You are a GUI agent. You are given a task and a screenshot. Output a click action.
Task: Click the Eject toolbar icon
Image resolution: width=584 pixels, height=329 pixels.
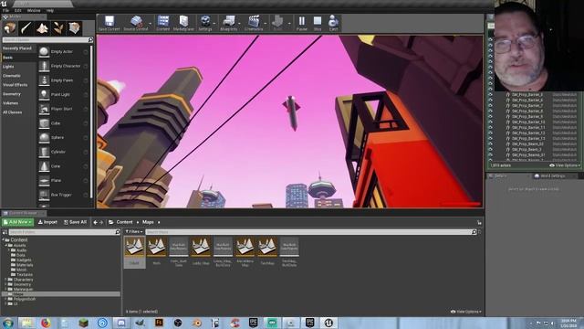[x=333, y=23]
